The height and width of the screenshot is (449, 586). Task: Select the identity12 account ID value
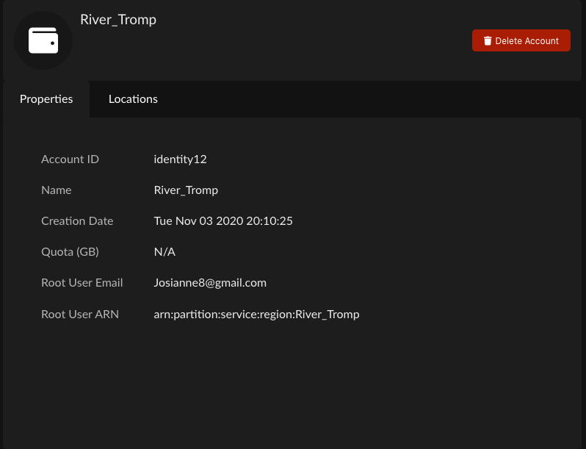tap(180, 159)
